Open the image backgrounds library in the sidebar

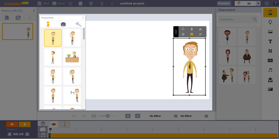[270, 32]
